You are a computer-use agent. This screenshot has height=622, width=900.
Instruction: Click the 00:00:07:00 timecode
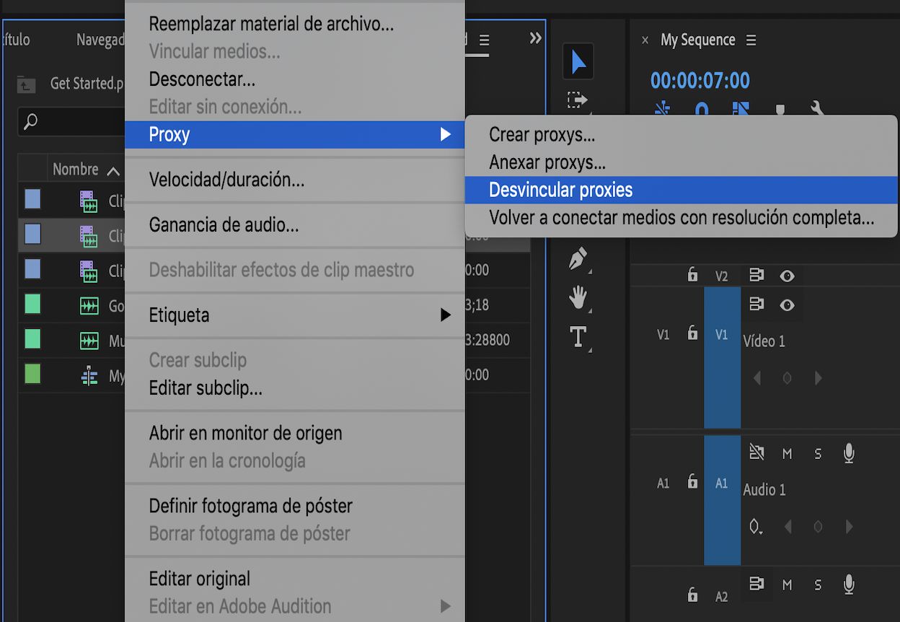tap(700, 80)
